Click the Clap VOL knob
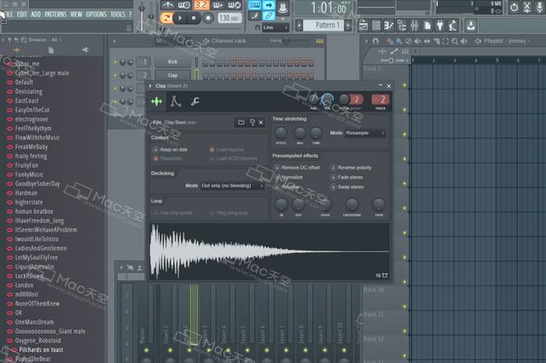This screenshot has height=363, width=546. [x=327, y=100]
